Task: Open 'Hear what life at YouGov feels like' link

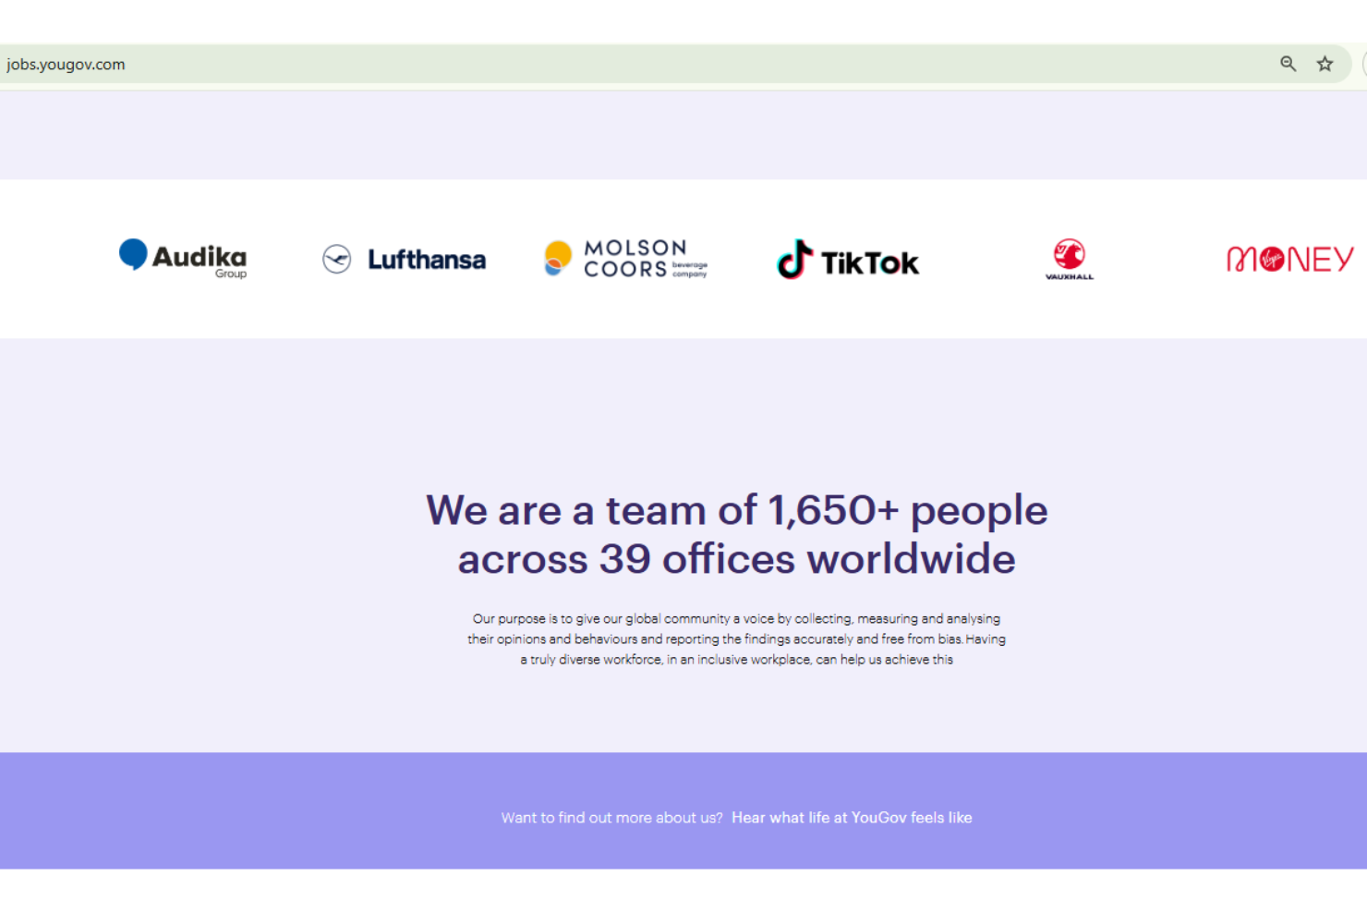Action: [852, 818]
